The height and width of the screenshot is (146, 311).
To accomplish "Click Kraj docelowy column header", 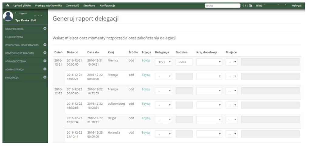I will coord(207,52).
